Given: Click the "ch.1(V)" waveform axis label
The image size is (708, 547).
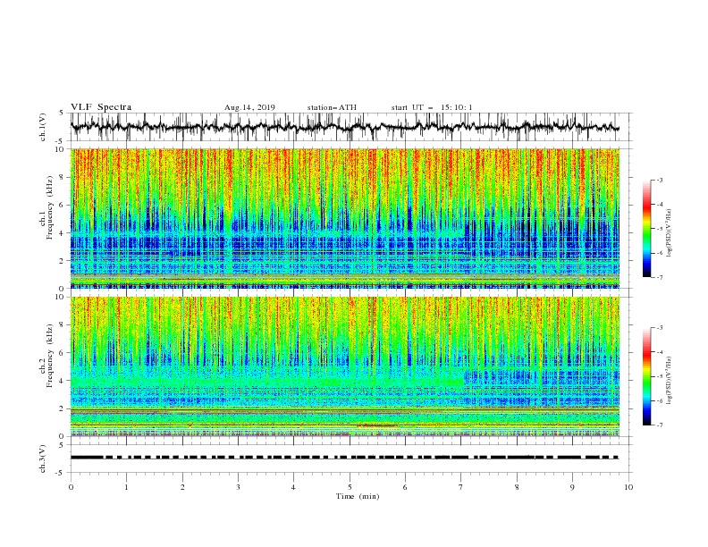Looking at the screenshot, I should point(43,127).
